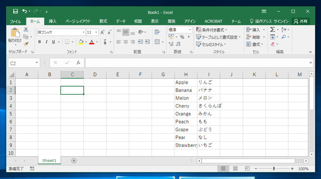
Task: Open the Name Box dropdown arrow
Action: coord(37,63)
